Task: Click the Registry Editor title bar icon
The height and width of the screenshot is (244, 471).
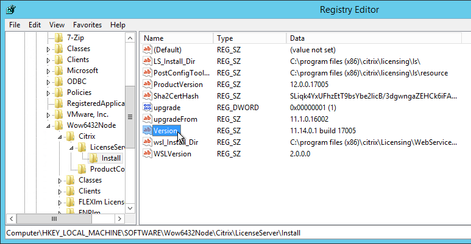Action: coord(11,10)
